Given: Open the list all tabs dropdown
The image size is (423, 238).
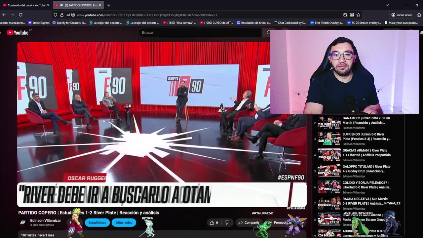Looking at the screenshot, I should tap(387, 5).
